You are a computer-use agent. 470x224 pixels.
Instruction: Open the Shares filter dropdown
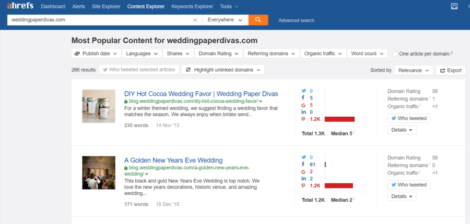click(x=178, y=54)
